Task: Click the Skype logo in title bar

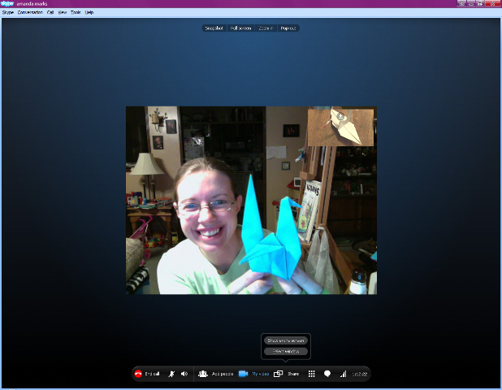Action: [7, 3]
